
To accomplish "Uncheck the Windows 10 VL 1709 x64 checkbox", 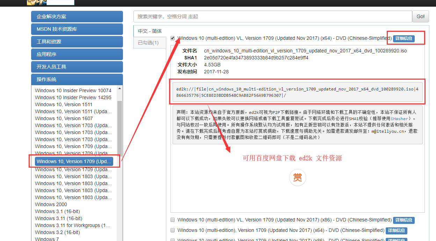I will click(173, 38).
